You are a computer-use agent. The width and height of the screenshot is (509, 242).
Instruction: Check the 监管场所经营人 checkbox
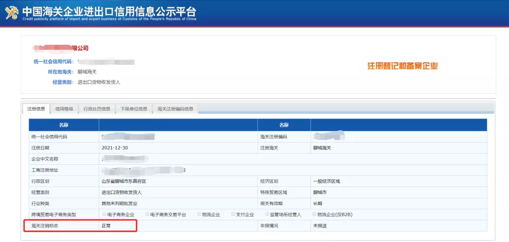(x=267, y=214)
